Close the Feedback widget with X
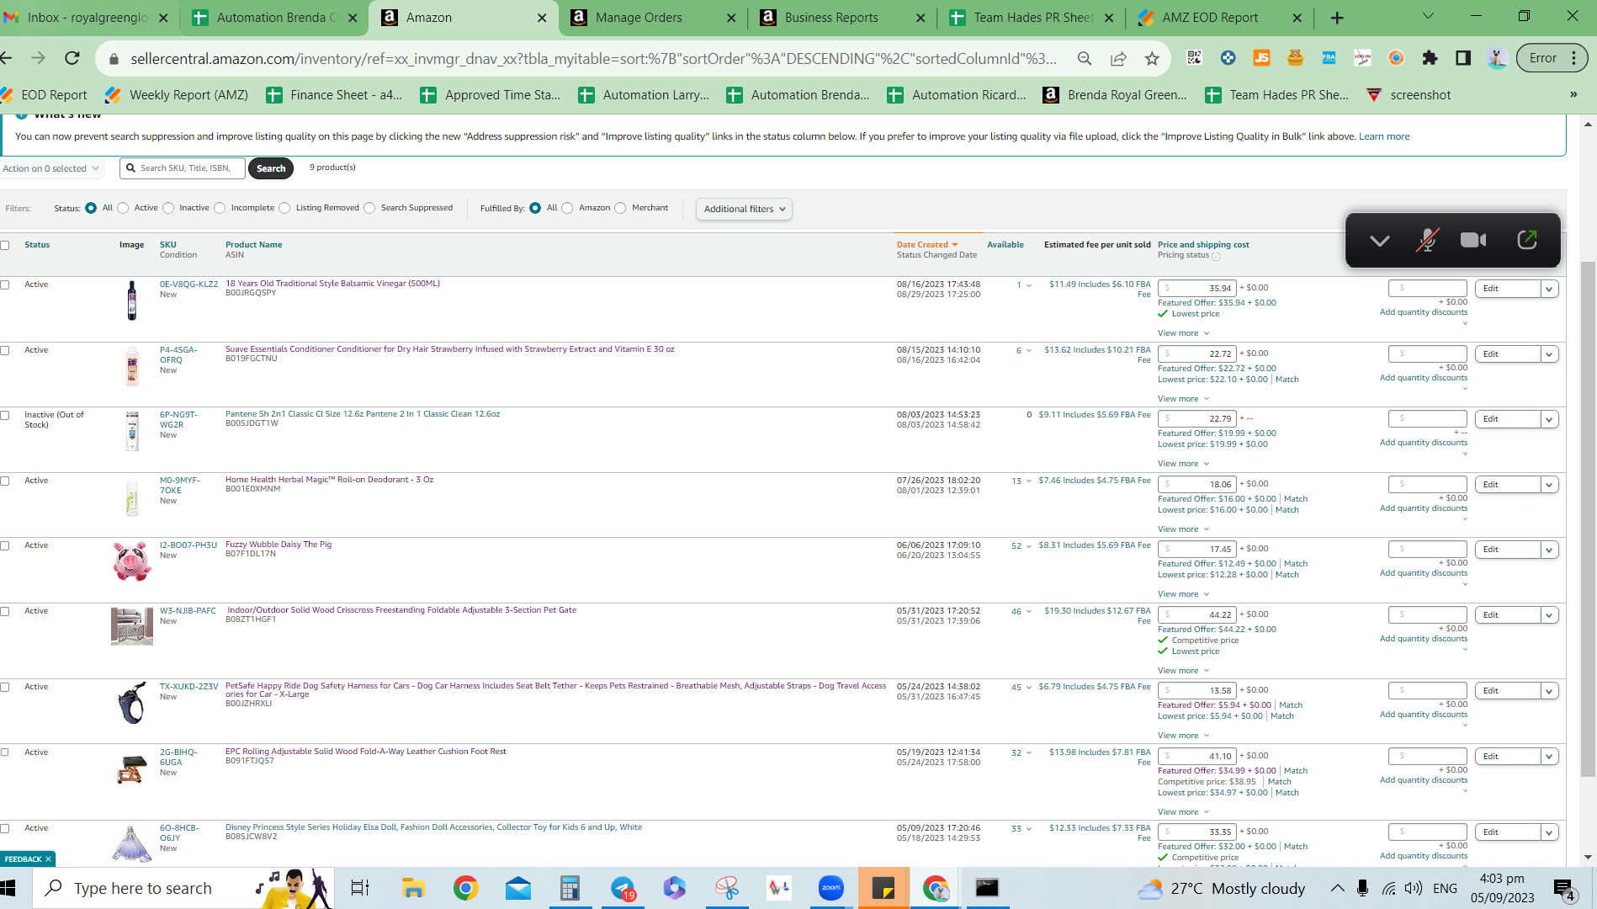 [x=49, y=859]
